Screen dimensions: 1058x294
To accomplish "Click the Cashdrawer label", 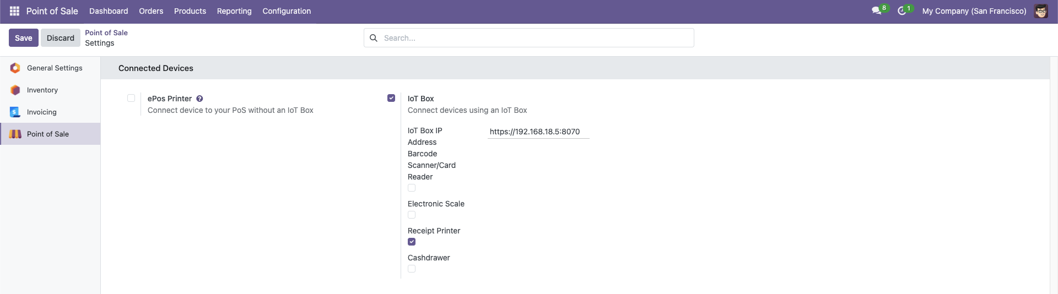I will point(429,258).
